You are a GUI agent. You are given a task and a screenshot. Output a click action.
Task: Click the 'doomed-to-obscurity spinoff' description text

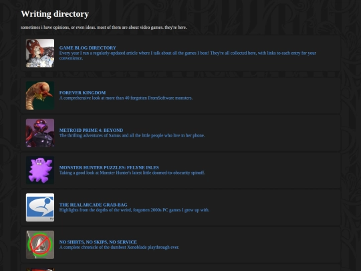pyautogui.click(x=132, y=173)
